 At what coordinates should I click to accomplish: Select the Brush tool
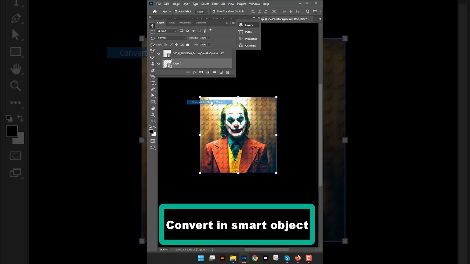(152, 58)
